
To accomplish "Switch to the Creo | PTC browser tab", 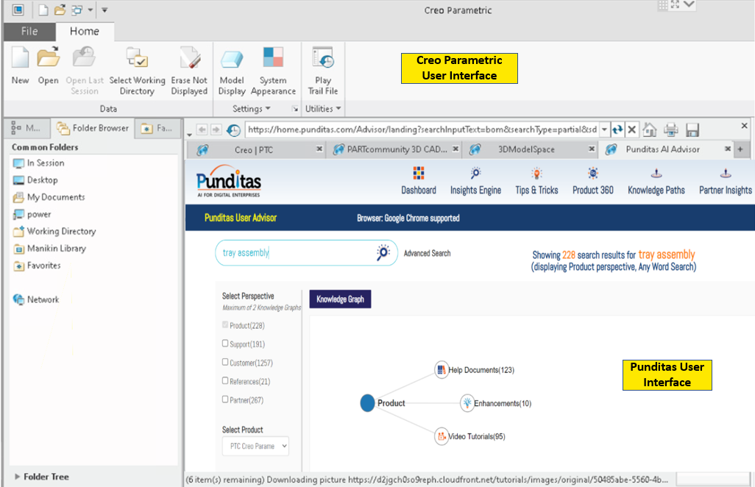I will pyautogui.click(x=254, y=150).
